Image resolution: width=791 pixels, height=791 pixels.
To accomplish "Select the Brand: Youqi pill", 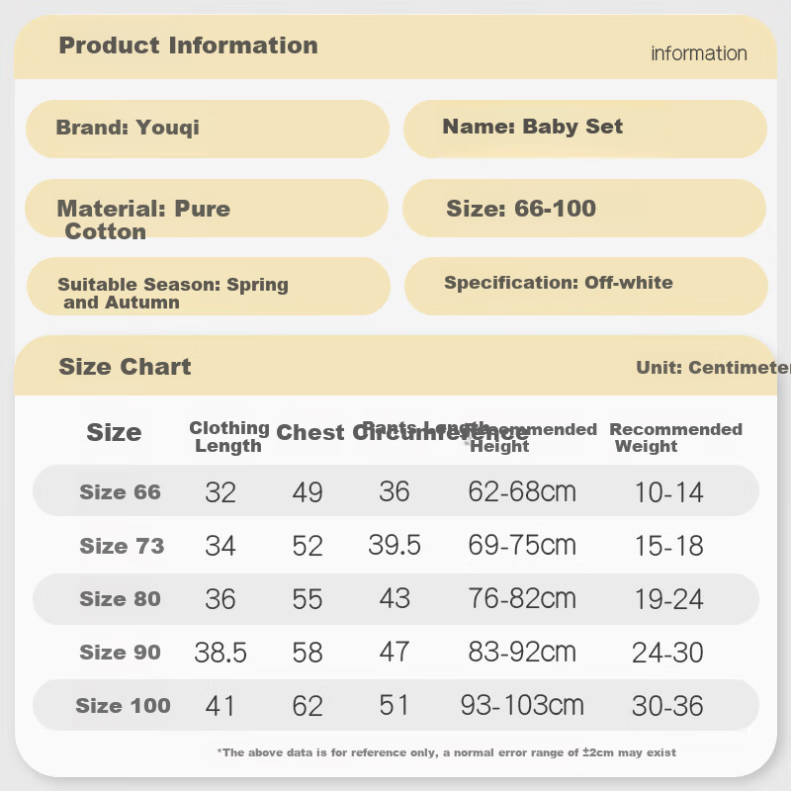I will (x=208, y=129).
